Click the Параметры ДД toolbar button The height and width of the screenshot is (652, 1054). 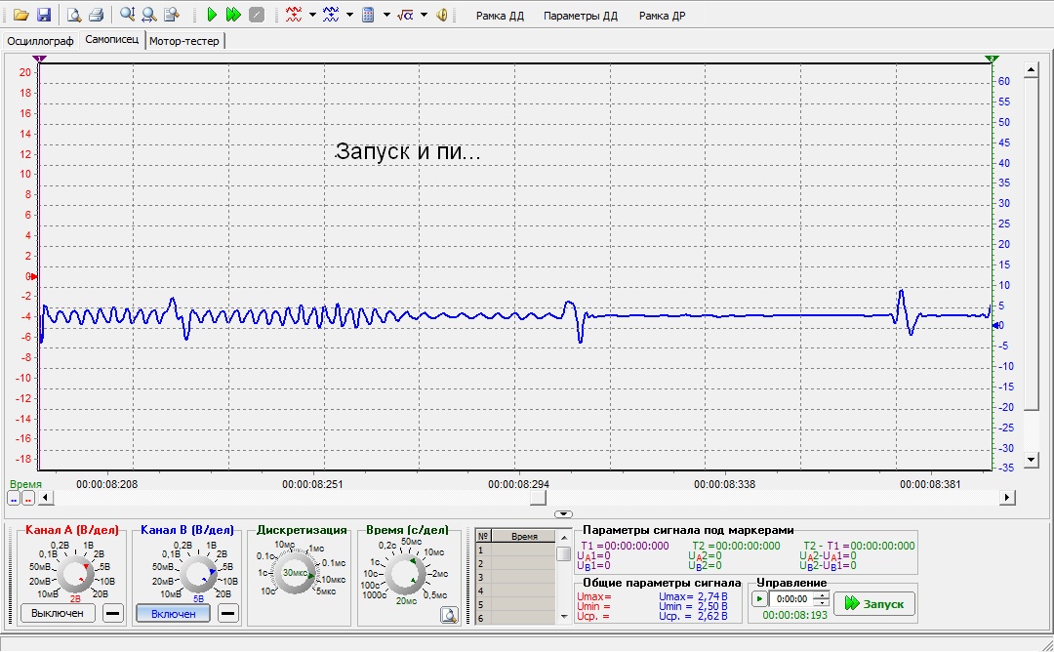click(x=581, y=16)
